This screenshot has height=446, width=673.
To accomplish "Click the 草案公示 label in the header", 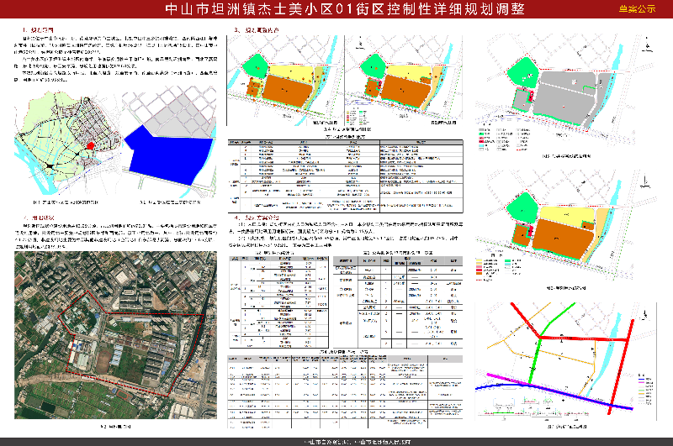I will tap(636, 10).
